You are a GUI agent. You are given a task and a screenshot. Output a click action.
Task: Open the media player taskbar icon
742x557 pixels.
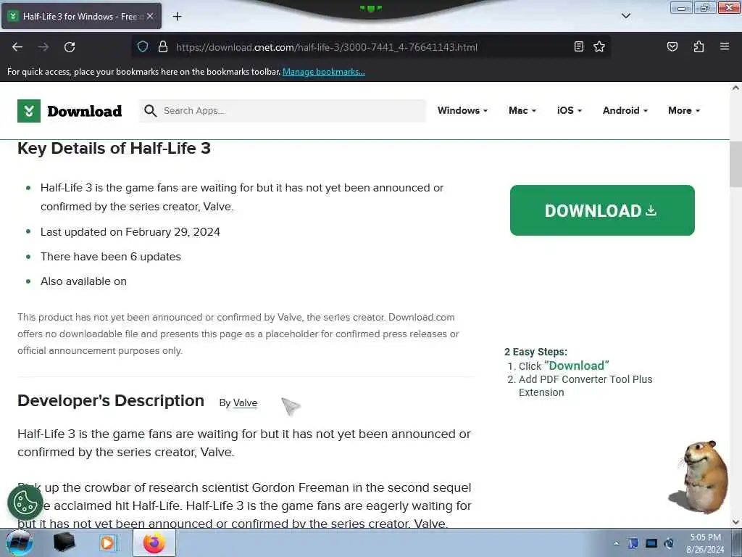pyautogui.click(x=107, y=542)
